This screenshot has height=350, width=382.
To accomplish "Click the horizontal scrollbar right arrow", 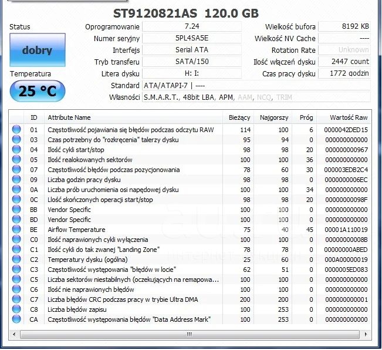I will click(x=366, y=334).
